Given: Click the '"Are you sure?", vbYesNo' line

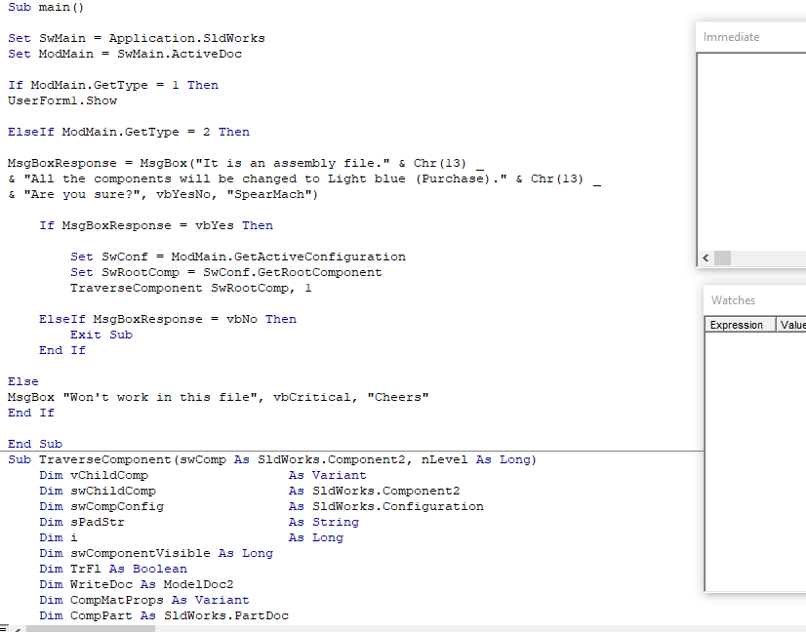Looking at the screenshot, I should coord(163,194).
